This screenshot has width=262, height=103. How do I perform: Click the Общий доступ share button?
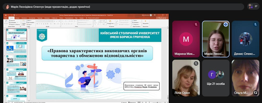(162, 18)
